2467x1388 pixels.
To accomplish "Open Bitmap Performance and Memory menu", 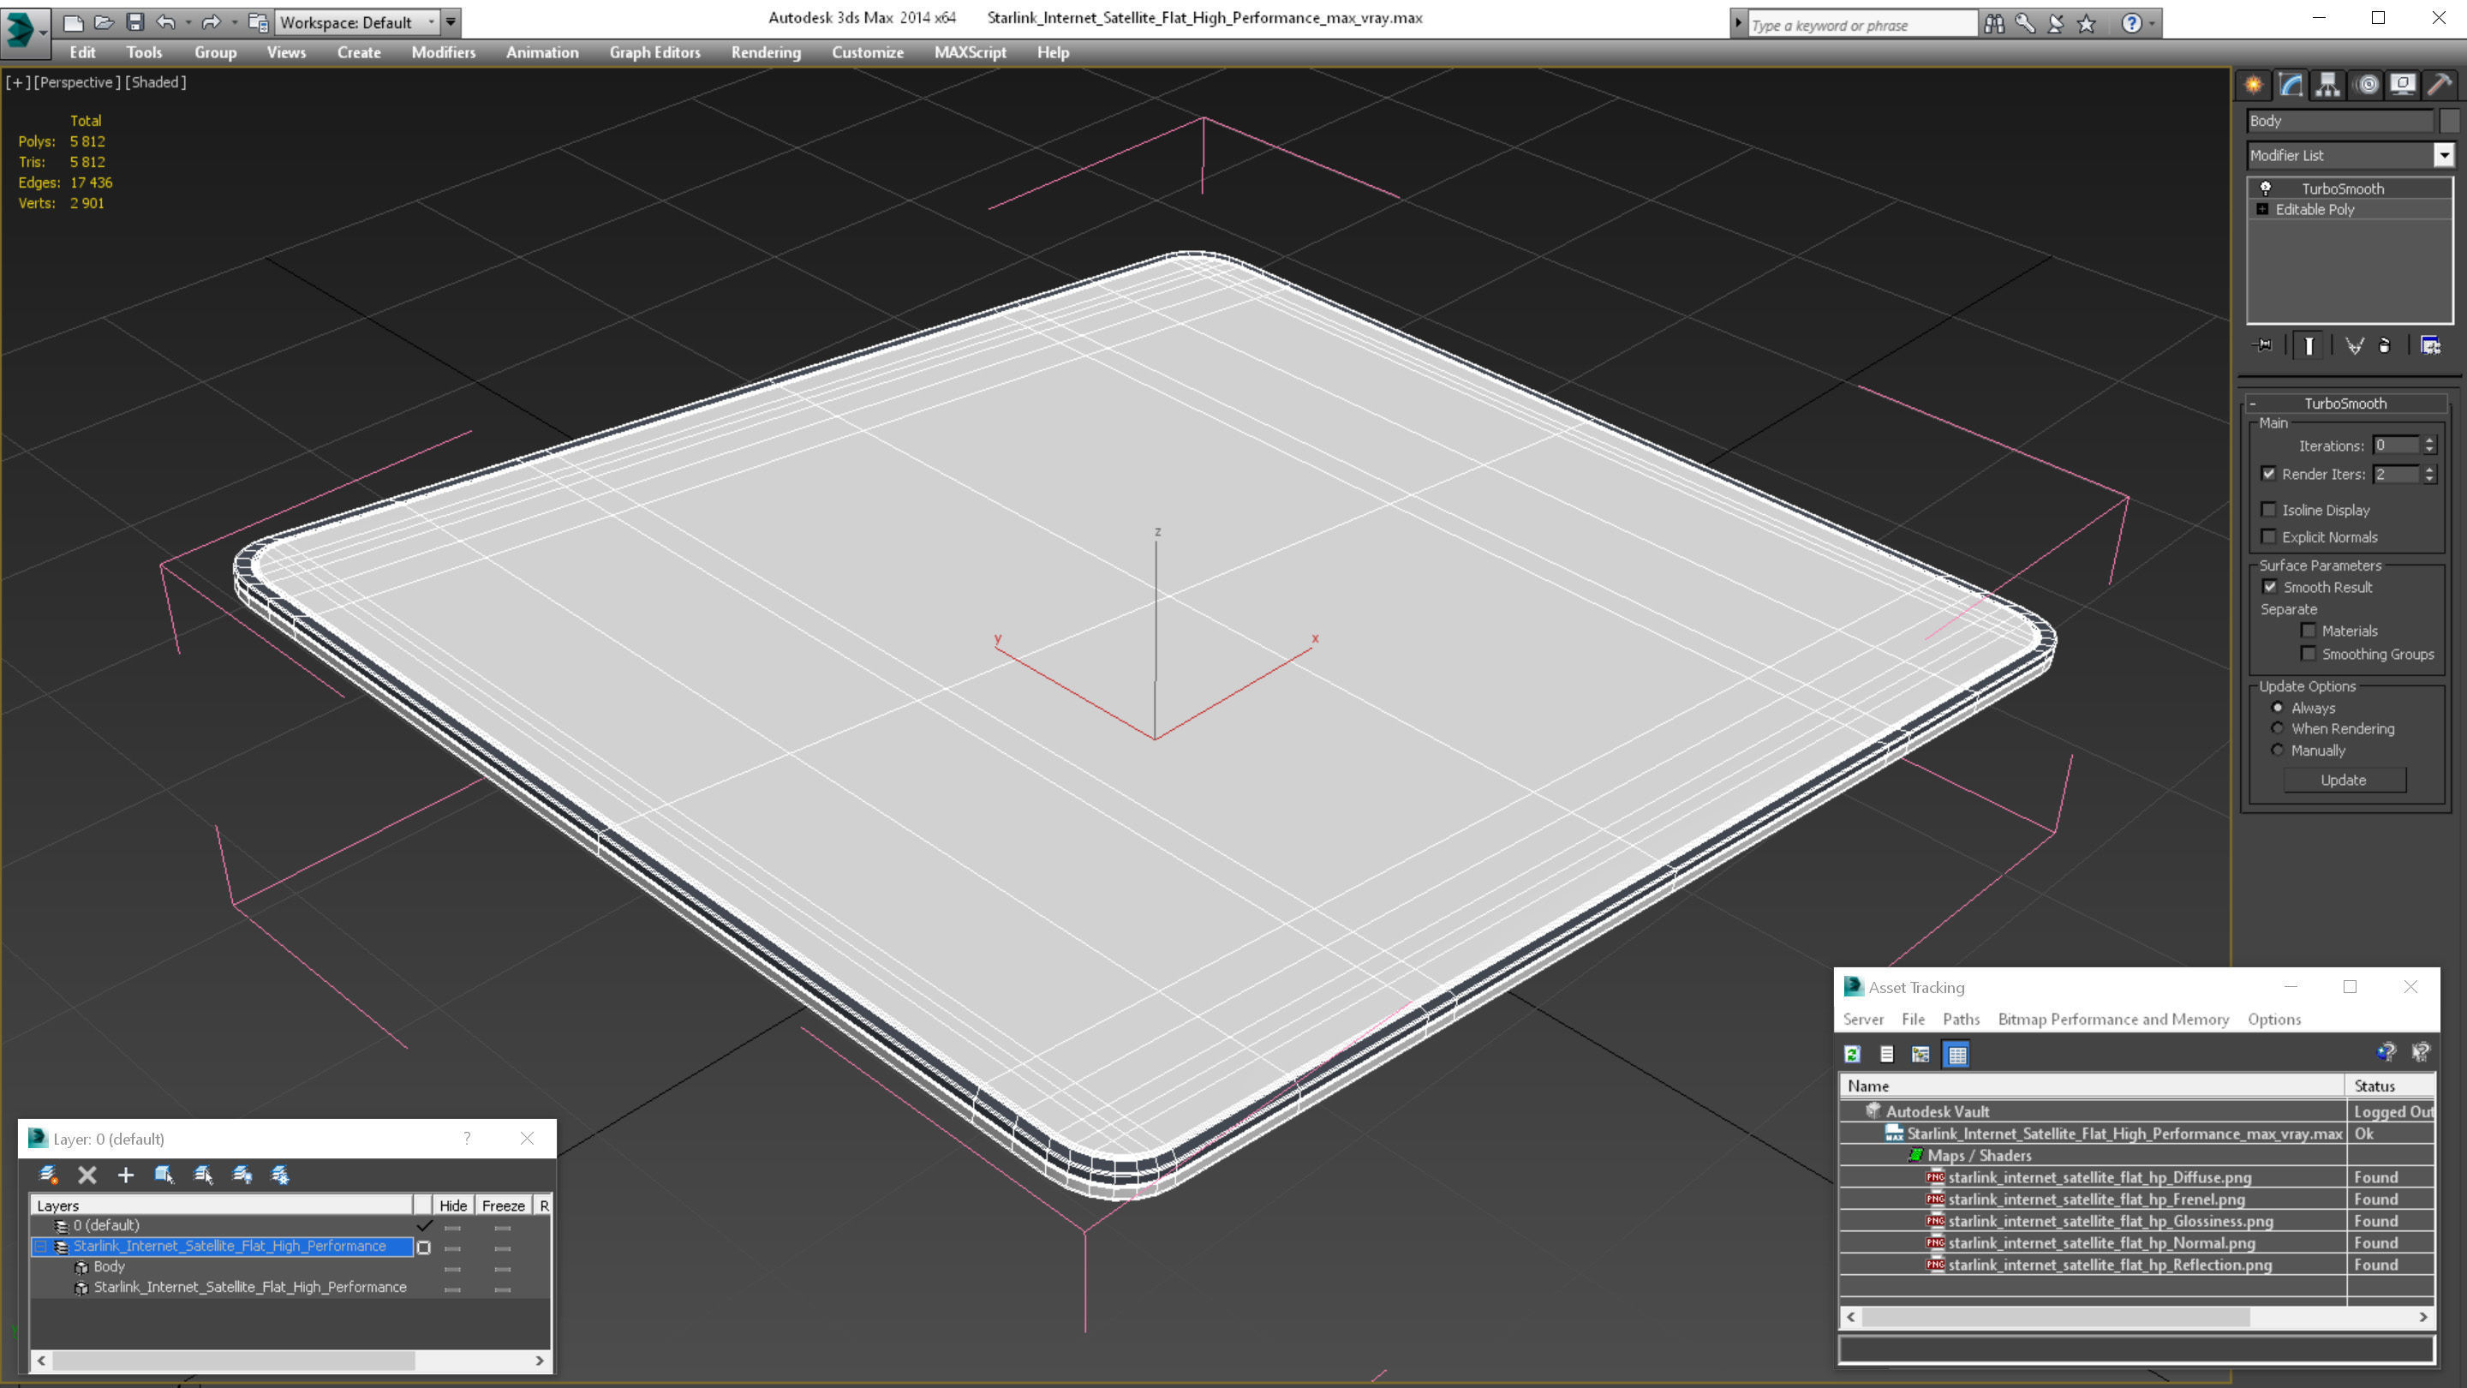I will [2112, 1020].
